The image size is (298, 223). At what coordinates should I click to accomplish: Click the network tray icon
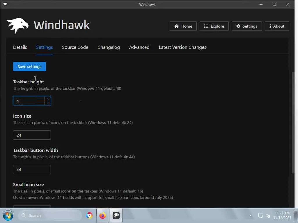(260, 216)
